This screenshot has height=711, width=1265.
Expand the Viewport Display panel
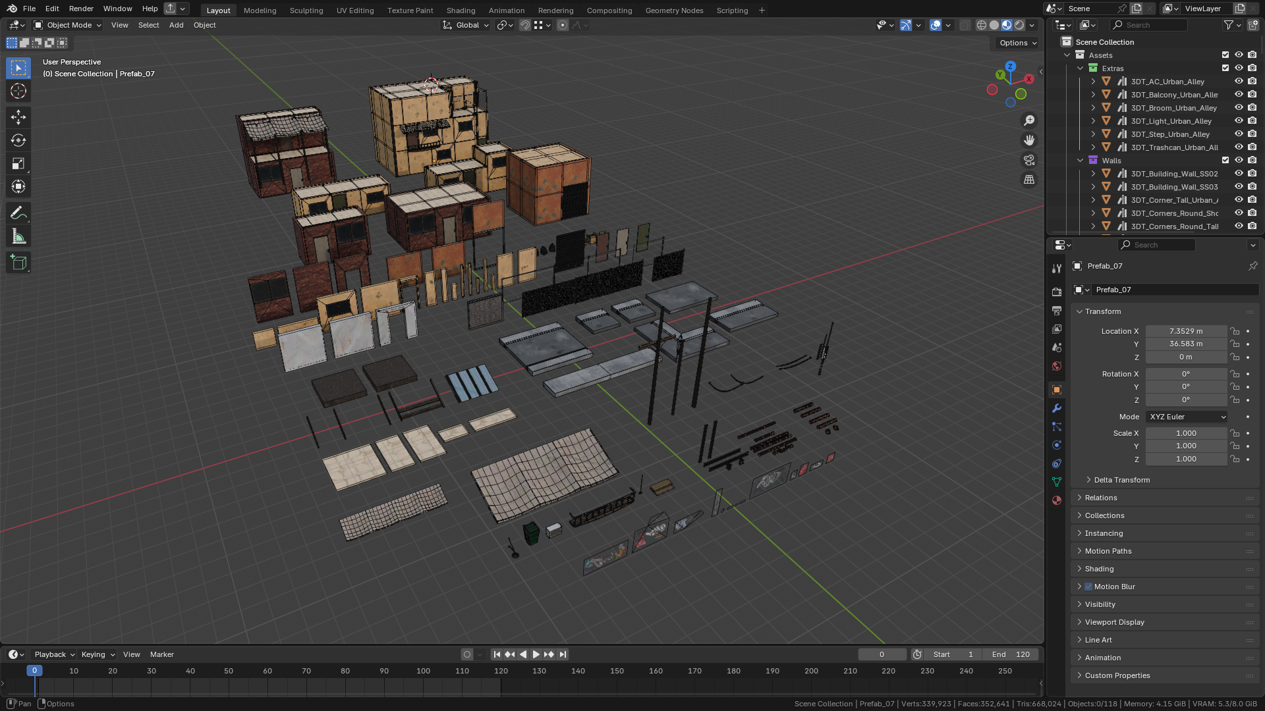[1114, 622]
